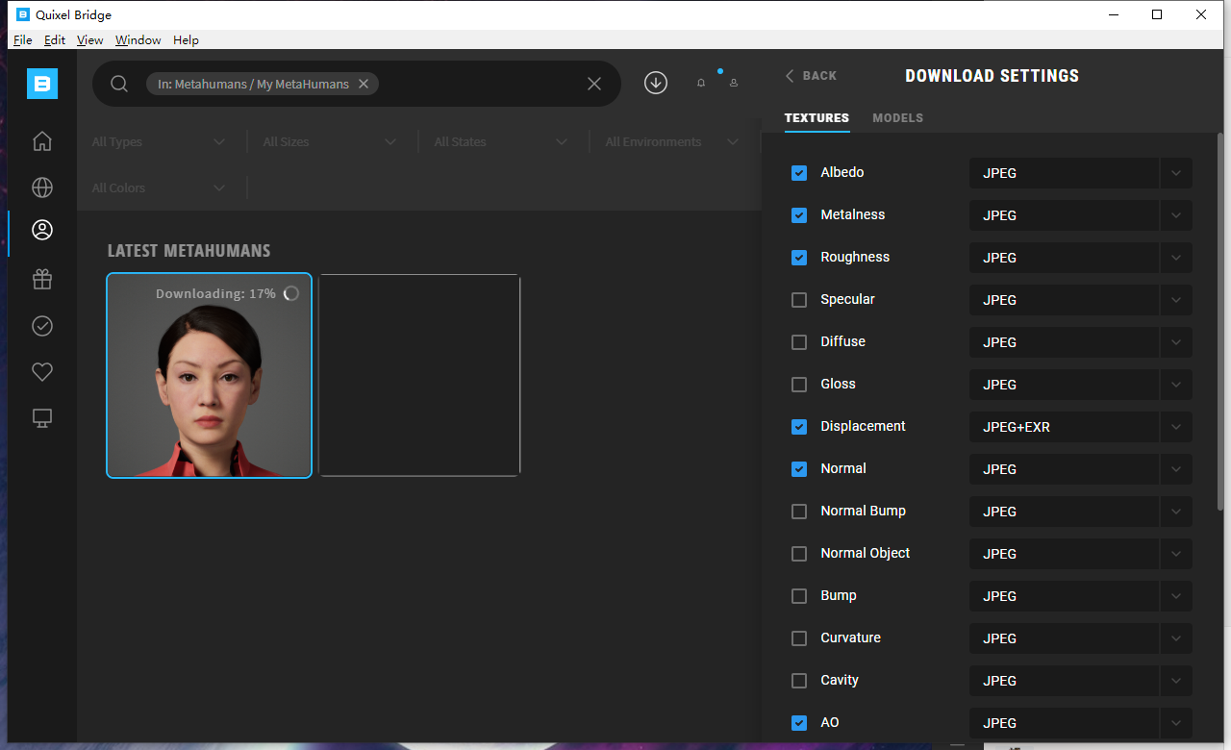Open the Help menu
The width and height of the screenshot is (1231, 750).
187,40
